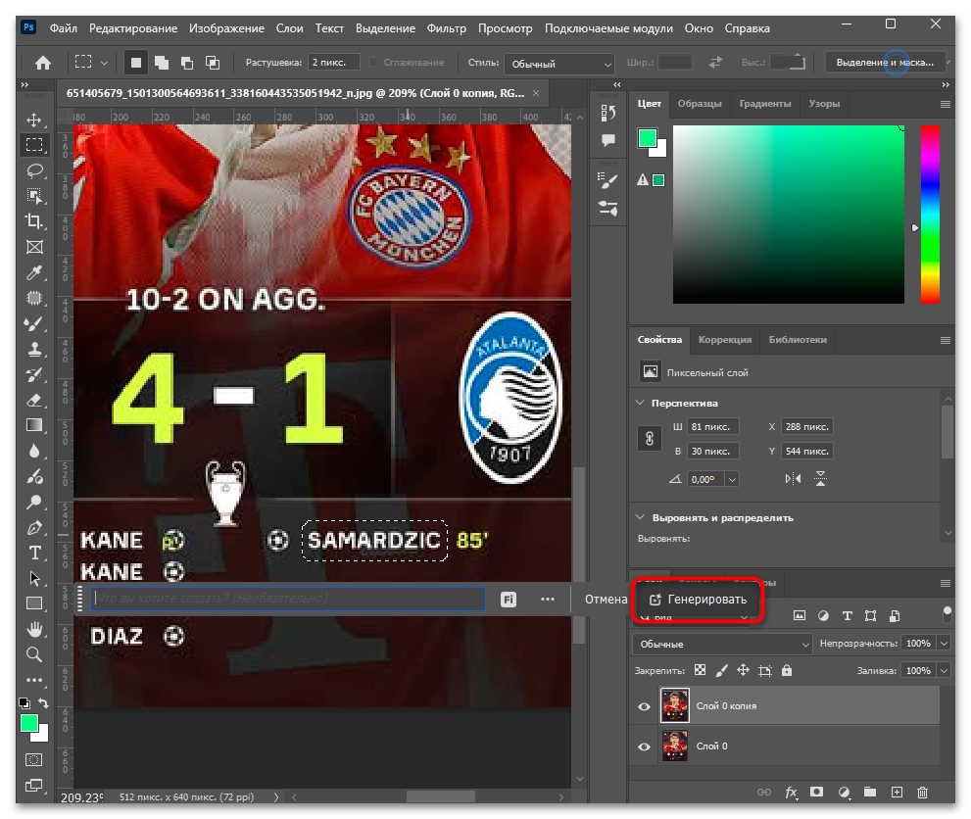Select the Hand tool
This screenshot has height=819, width=971.
point(34,630)
